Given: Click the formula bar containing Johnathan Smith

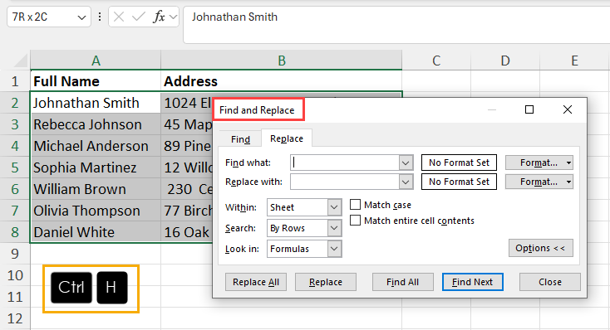Looking at the screenshot, I should (396, 25).
